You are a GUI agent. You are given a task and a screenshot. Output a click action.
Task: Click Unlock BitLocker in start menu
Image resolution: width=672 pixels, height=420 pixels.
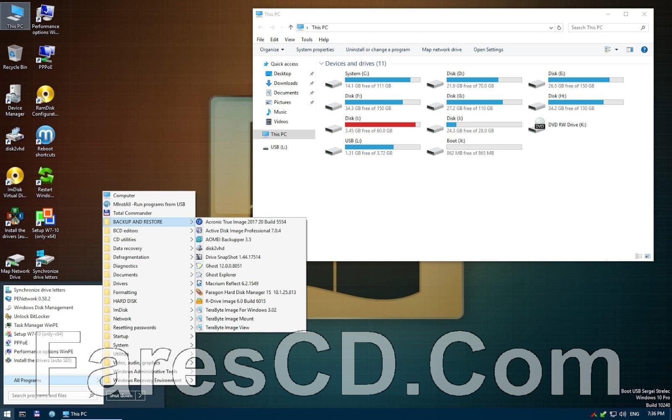[x=52, y=316]
